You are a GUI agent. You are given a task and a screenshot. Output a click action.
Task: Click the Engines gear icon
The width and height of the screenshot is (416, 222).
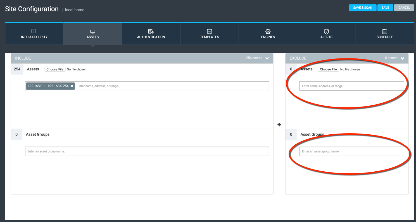coord(268,31)
